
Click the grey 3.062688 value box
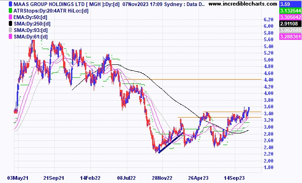[x=290, y=30]
